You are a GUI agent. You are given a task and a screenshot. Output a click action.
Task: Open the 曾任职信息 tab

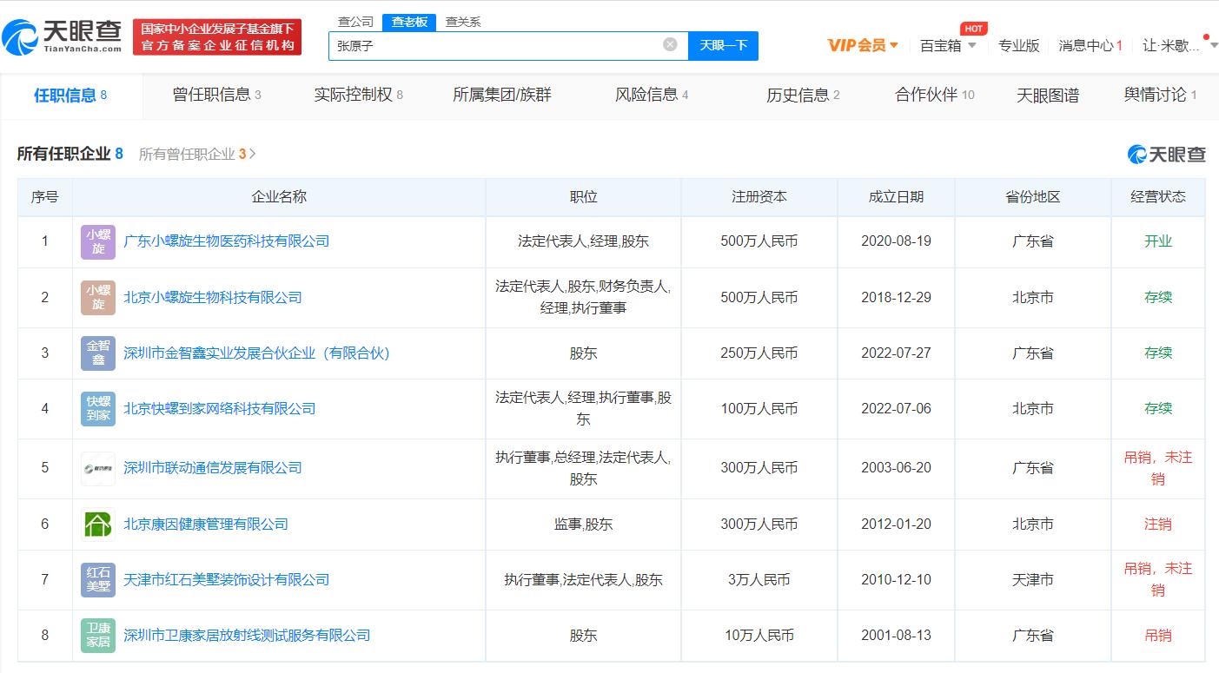pos(217,95)
